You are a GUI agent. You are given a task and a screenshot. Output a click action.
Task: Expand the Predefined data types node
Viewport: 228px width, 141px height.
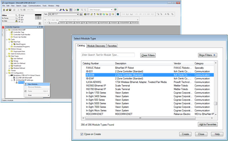pyautogui.click(x=9, y=66)
